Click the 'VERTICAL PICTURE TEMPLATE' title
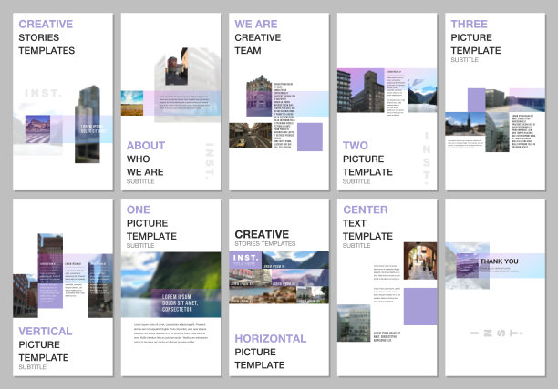Viewport: 558px width, 389px height. tap(44, 349)
